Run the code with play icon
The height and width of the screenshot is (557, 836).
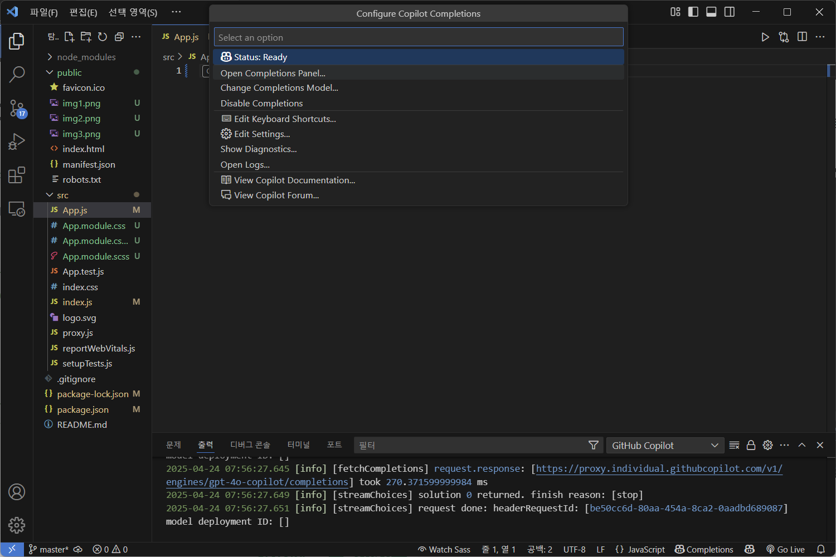pyautogui.click(x=765, y=37)
